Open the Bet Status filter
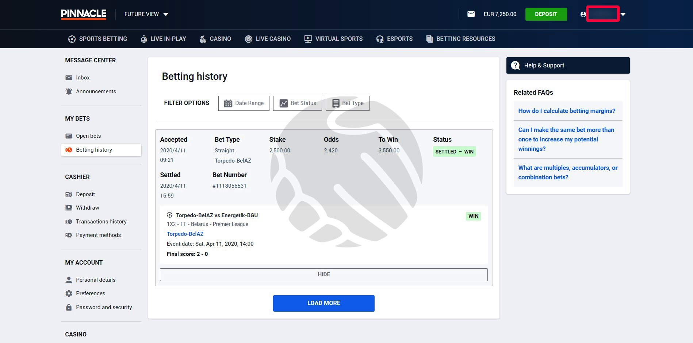The width and height of the screenshot is (693, 343). [298, 103]
